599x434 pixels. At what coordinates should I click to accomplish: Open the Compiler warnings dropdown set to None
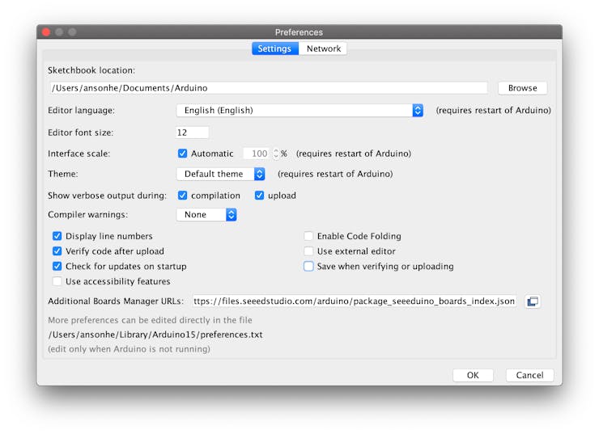click(x=206, y=214)
